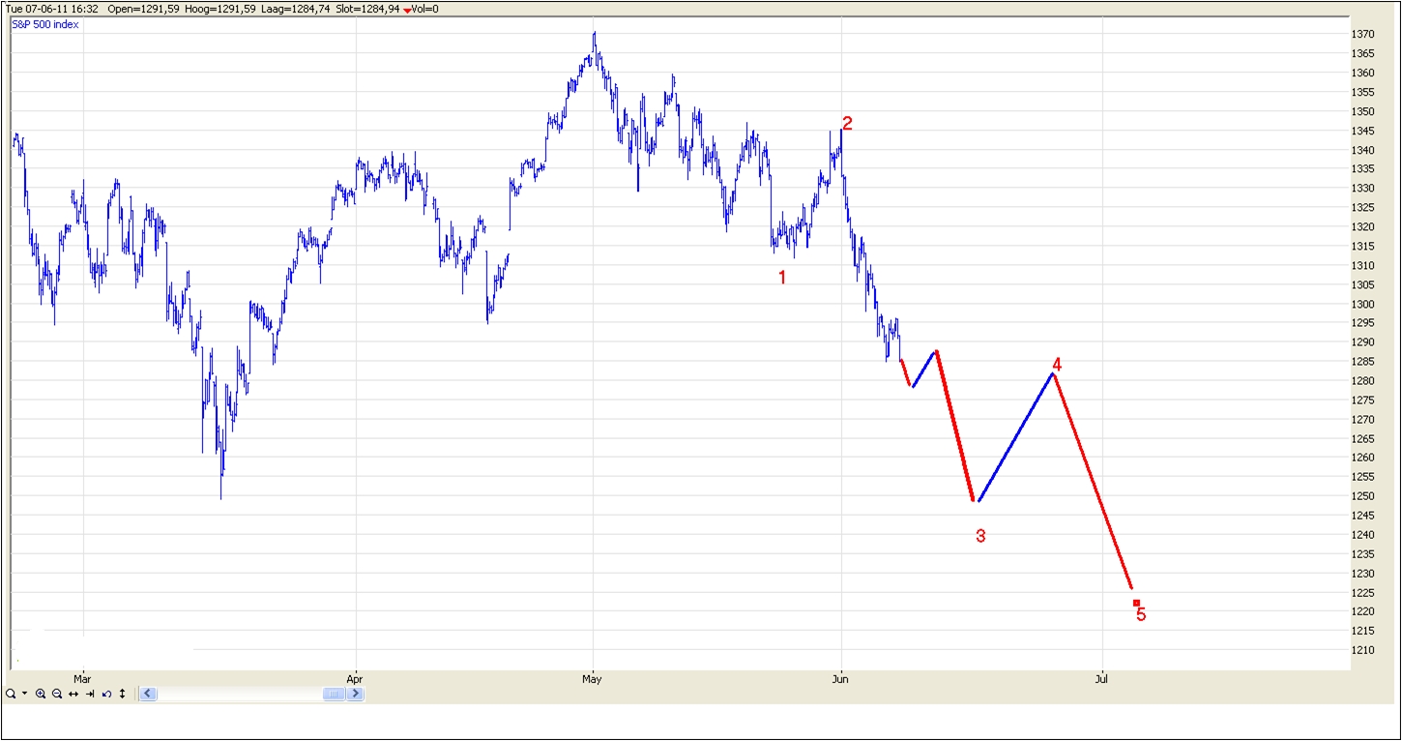Click the horizontal scrollbar thumb
1402x741 pixels.
coord(333,694)
